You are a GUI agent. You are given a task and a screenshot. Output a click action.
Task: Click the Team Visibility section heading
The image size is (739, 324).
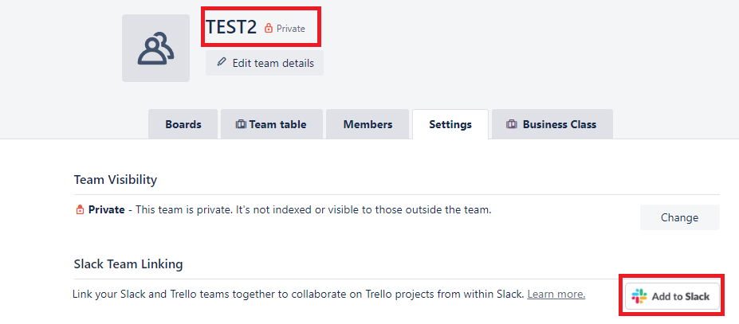point(116,179)
